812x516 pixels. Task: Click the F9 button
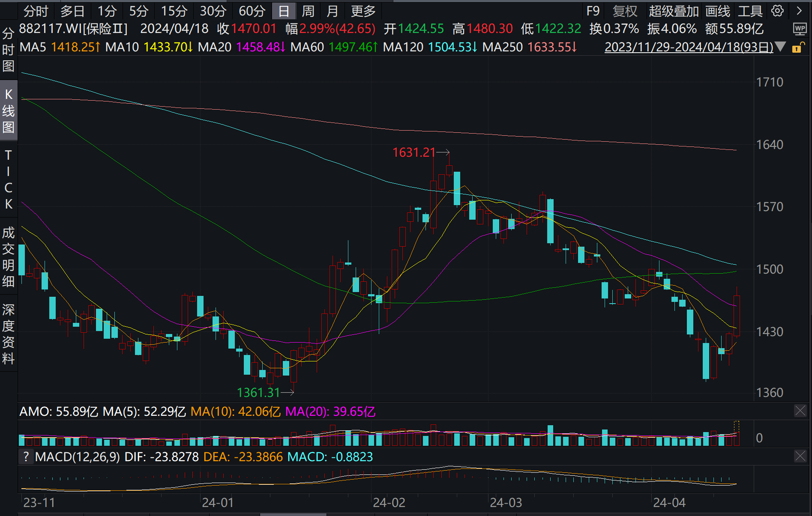point(593,11)
